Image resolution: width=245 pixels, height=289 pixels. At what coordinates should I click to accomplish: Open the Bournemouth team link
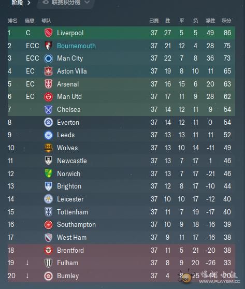[76, 46]
